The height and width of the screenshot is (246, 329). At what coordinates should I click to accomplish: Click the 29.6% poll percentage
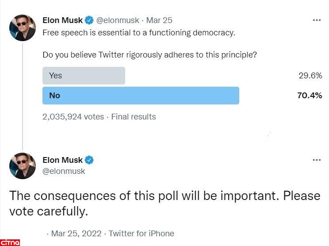click(310, 76)
